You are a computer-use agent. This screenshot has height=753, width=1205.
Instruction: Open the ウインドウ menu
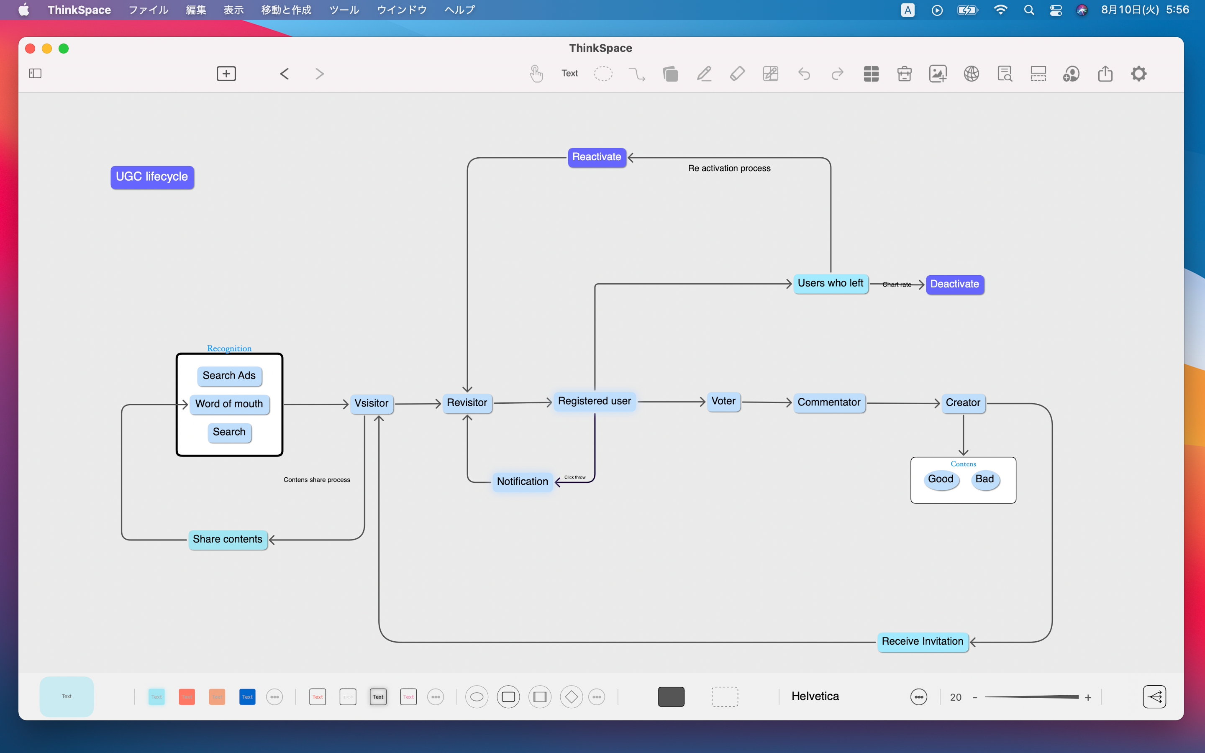[x=402, y=10]
